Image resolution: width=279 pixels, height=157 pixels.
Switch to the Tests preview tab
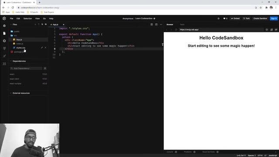(182, 24)
